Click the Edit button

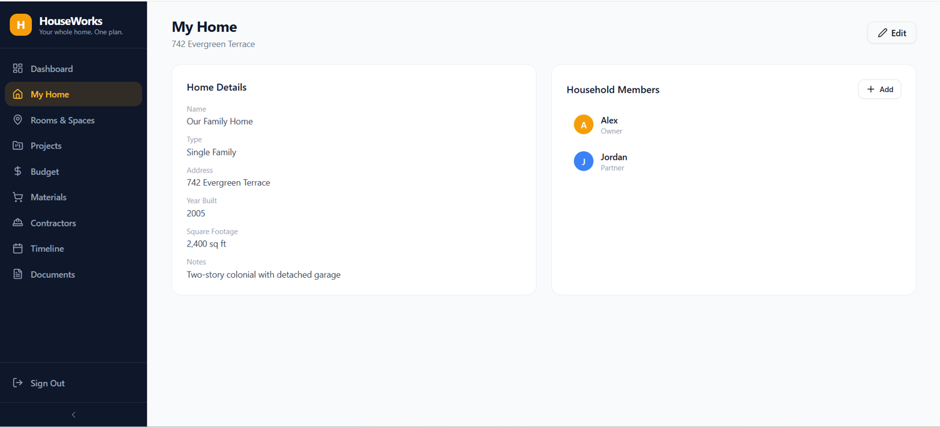click(x=892, y=33)
